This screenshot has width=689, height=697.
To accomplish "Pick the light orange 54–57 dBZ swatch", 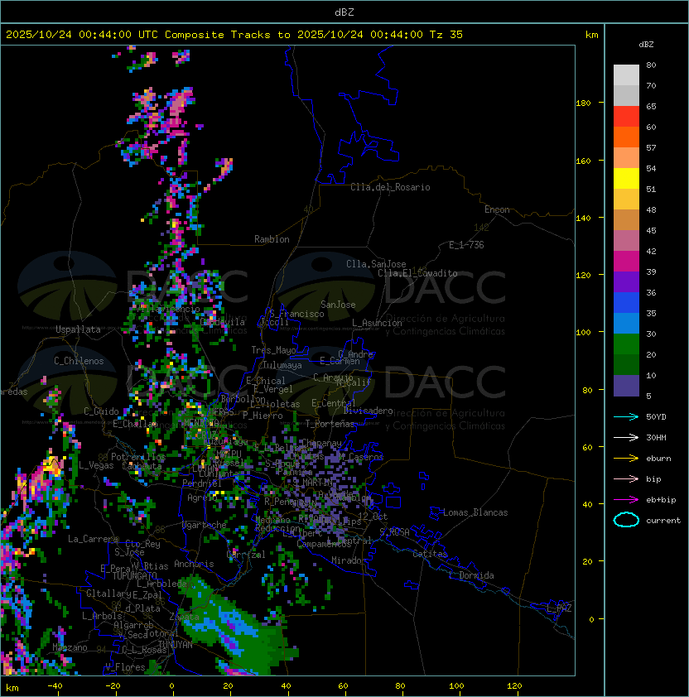I will point(626,158).
